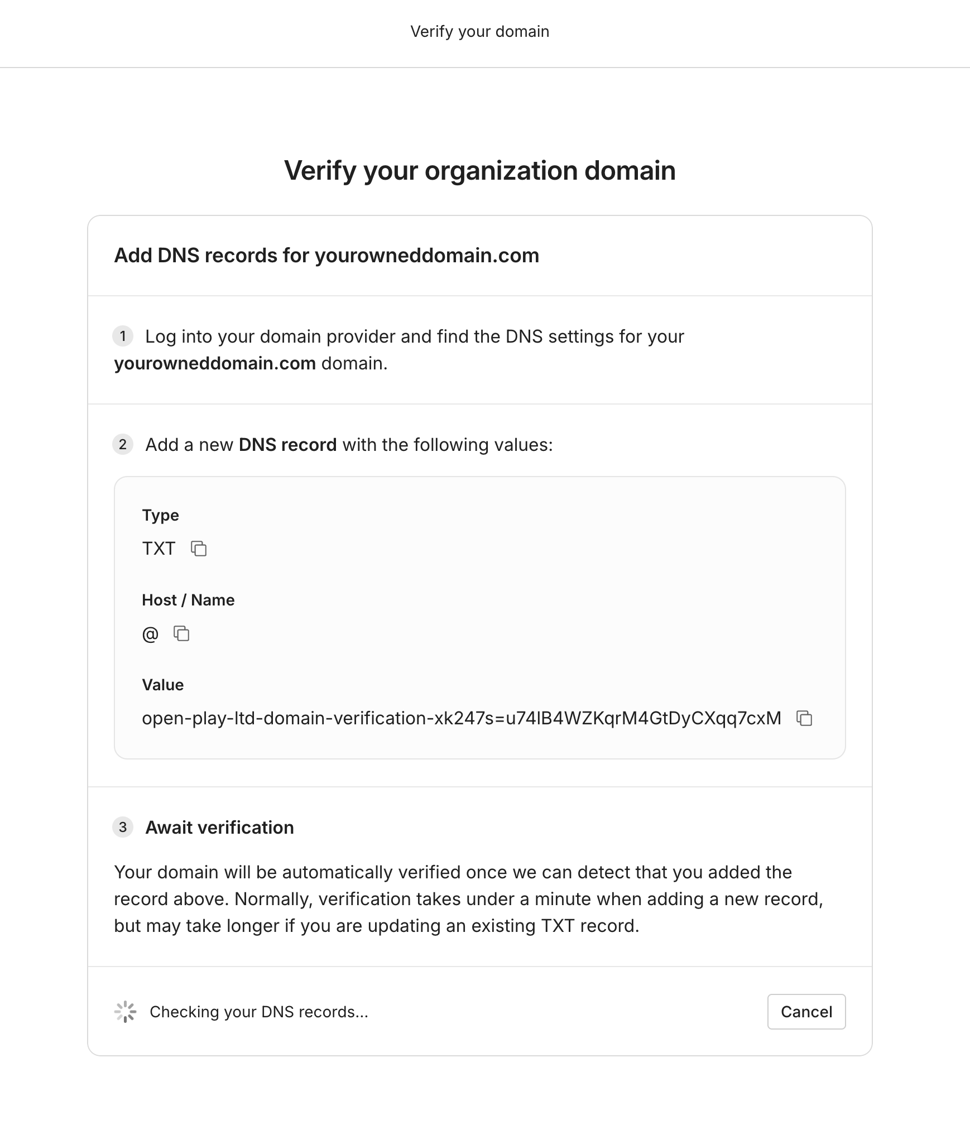
Task: Click the step 1 number badge
Action: [123, 336]
